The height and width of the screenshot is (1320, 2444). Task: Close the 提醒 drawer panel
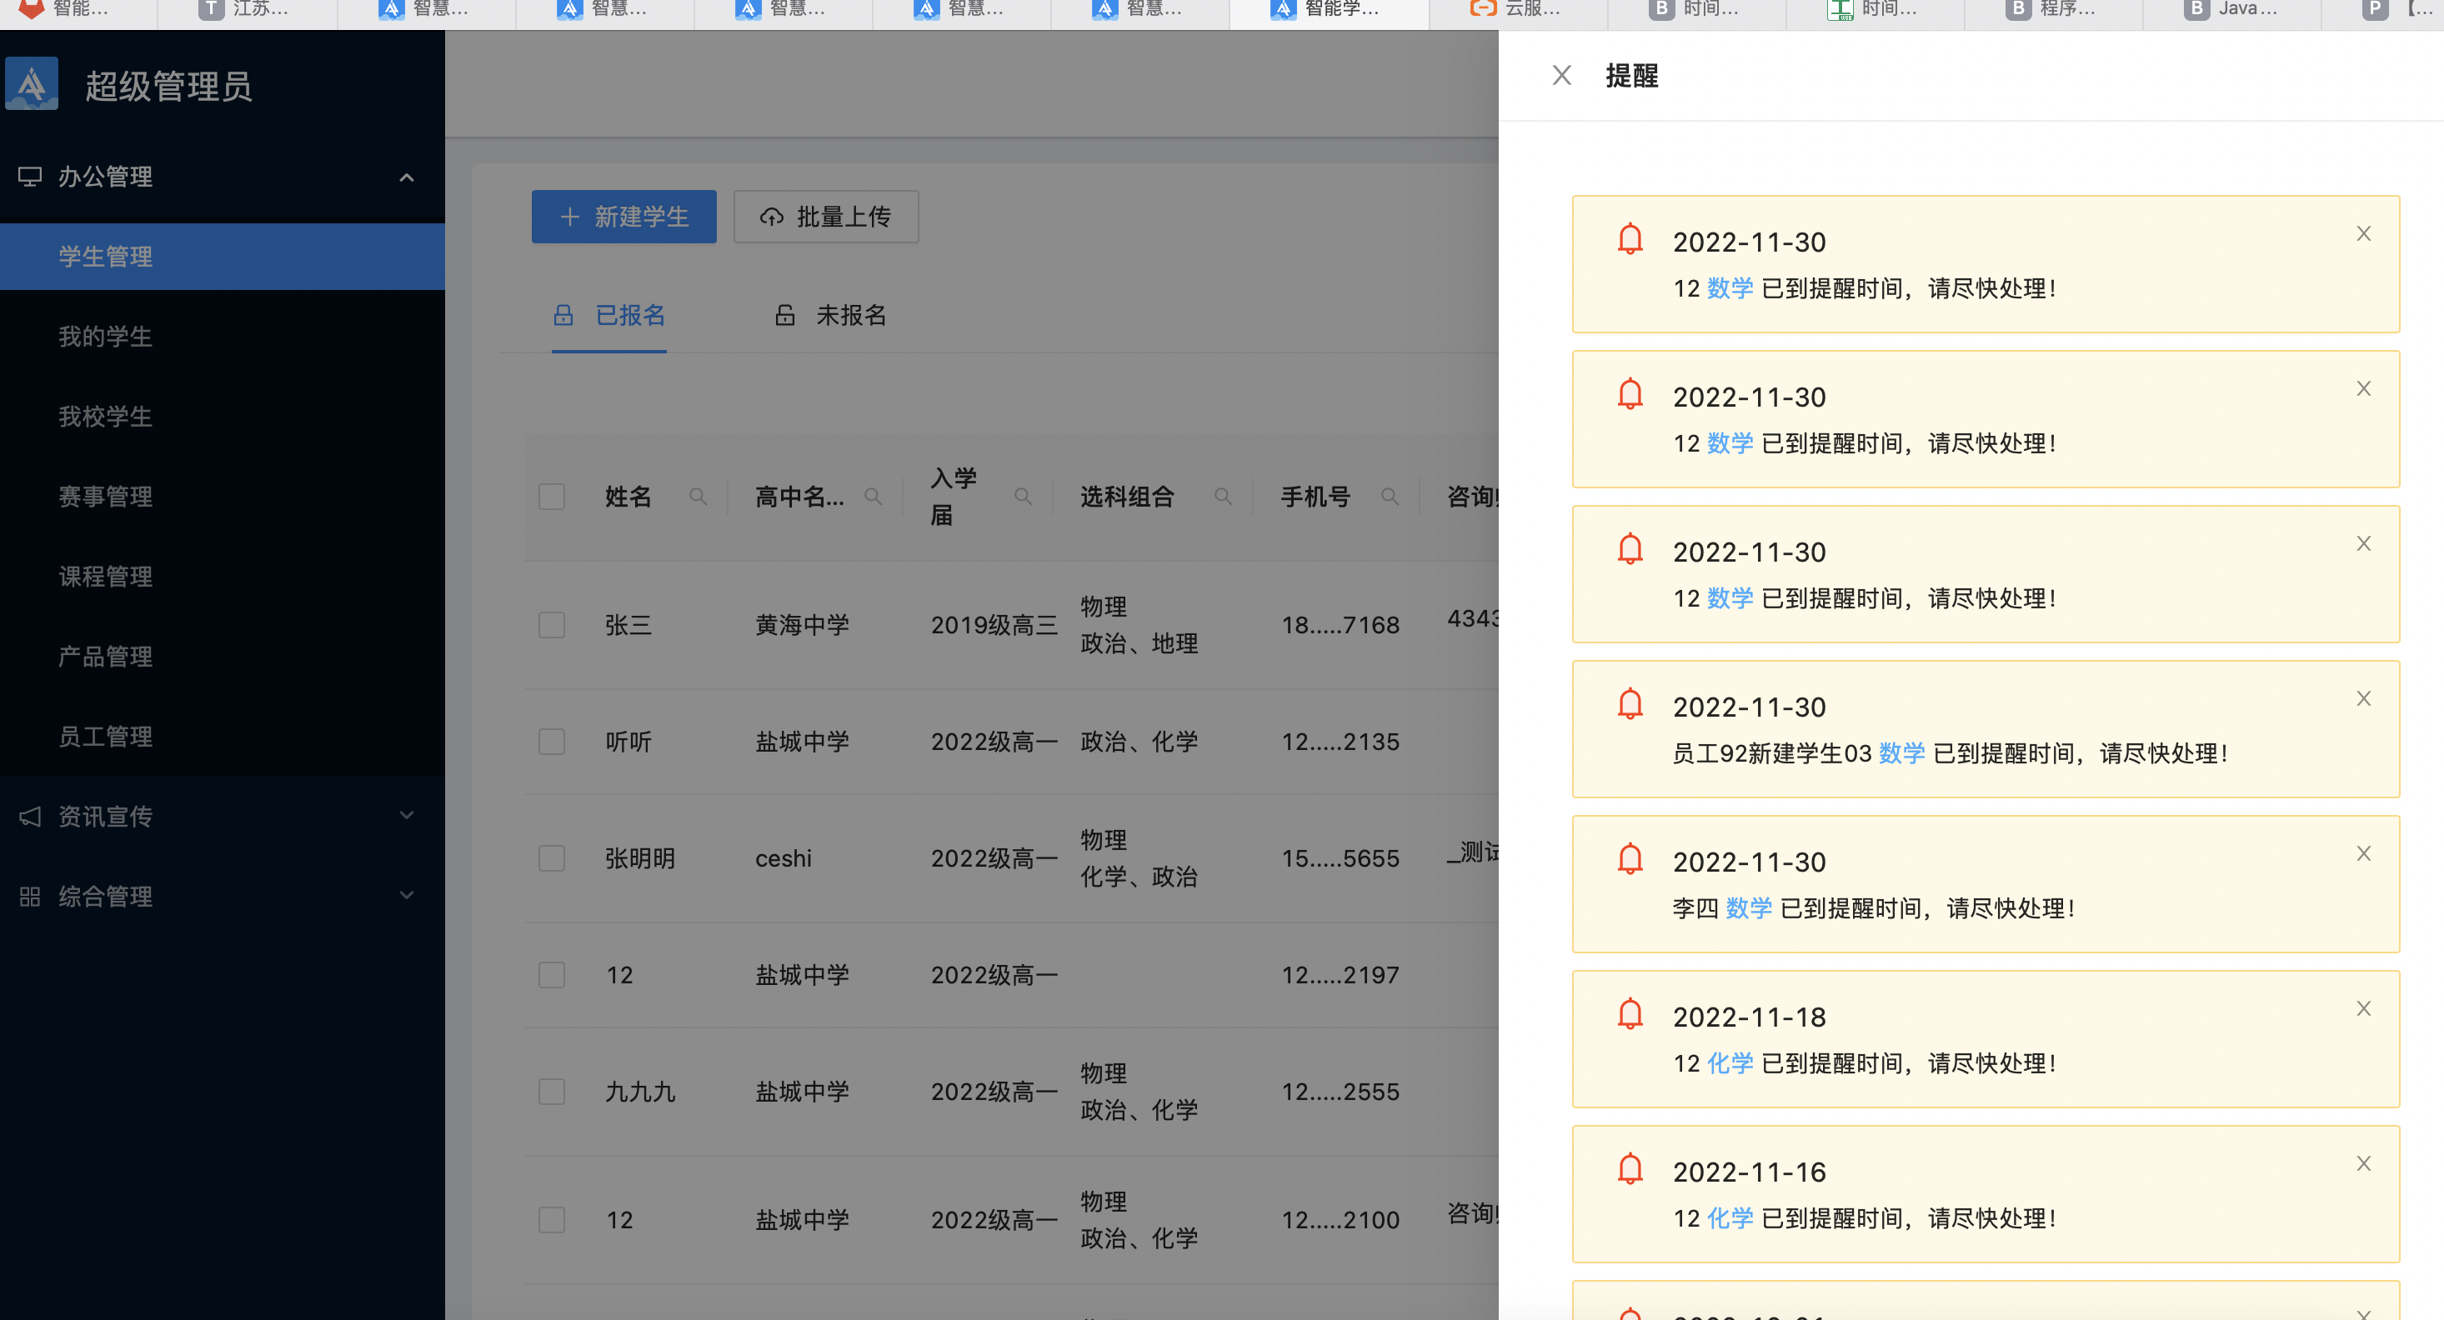(x=1560, y=75)
